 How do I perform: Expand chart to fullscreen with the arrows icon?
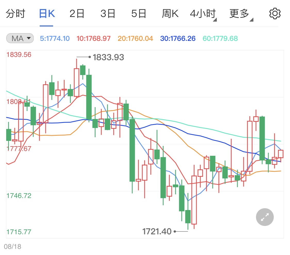coord(264,217)
